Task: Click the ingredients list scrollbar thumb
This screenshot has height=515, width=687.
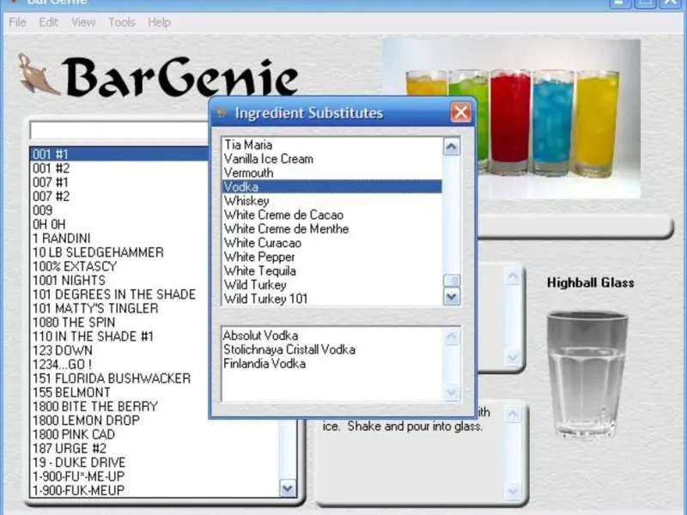Action: click(x=452, y=281)
